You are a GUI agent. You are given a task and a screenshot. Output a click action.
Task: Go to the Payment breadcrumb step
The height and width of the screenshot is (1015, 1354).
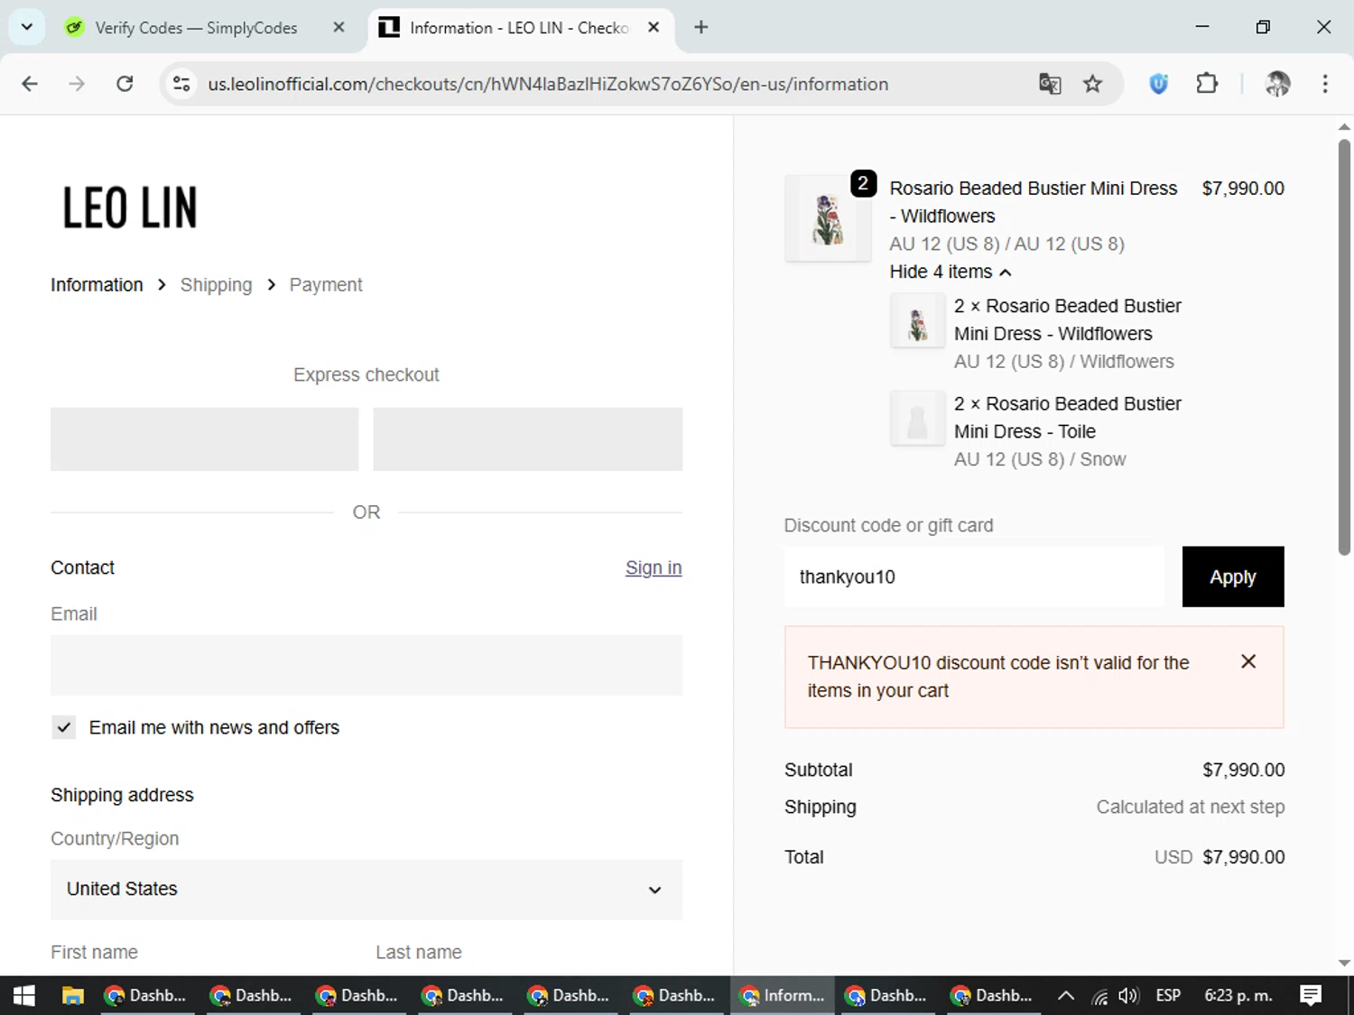(x=326, y=285)
